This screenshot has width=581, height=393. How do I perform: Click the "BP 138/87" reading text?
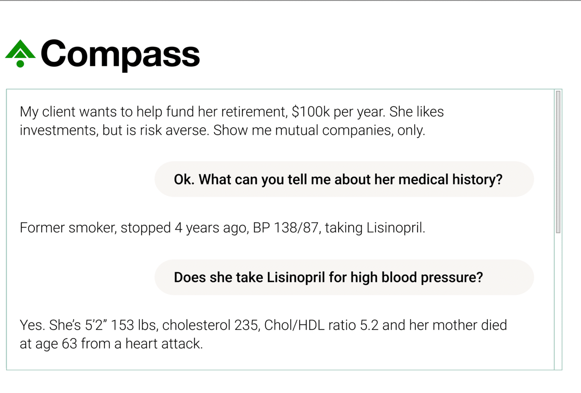coord(286,228)
